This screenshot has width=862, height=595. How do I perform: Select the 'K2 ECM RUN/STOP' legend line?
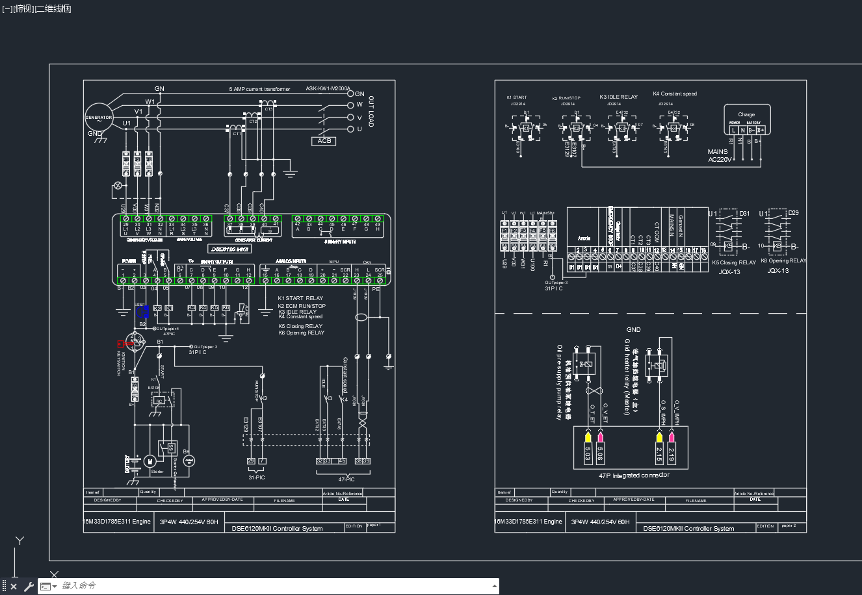pyautogui.click(x=302, y=306)
